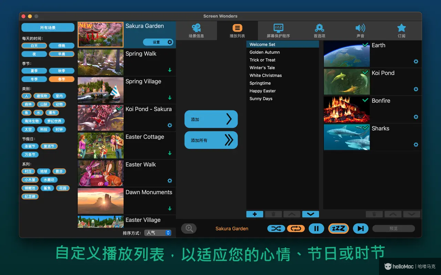The width and height of the screenshot is (441, 275).
Task: Click the Earth scene thumbnail
Action: coord(347,54)
